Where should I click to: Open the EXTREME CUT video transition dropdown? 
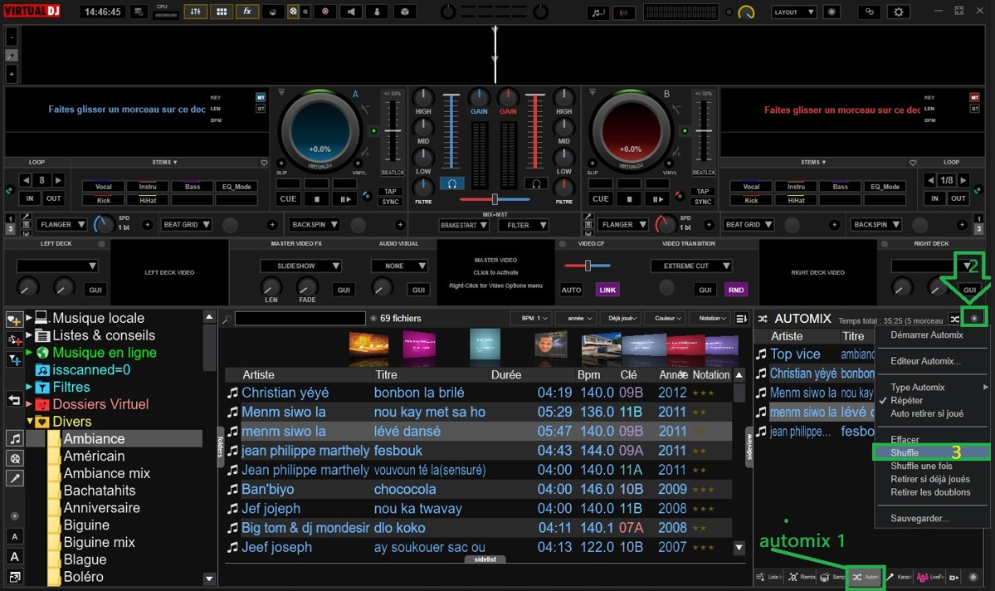tap(691, 266)
